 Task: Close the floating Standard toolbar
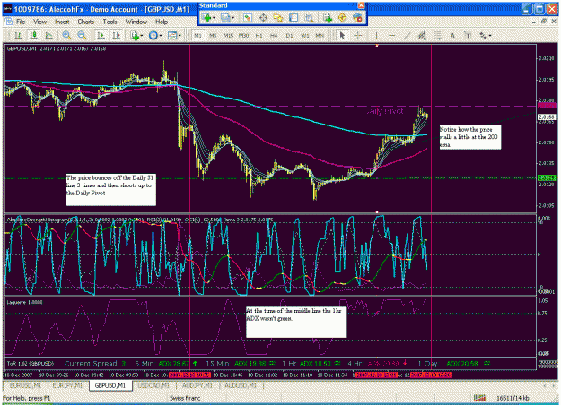[x=362, y=5]
